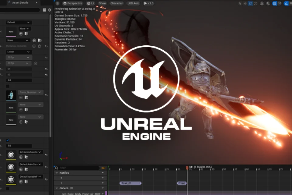
Task: Click the timeline scrub handle at frame 34
Action: click(x=187, y=168)
